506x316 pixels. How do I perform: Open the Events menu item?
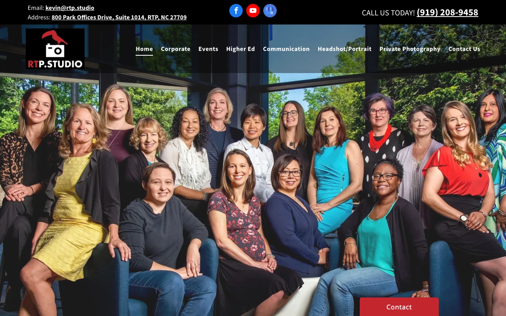point(208,49)
